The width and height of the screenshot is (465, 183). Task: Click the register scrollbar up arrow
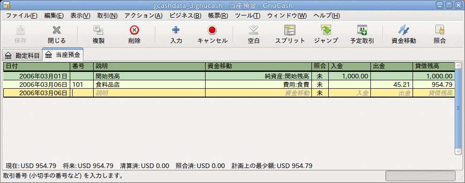[458, 65]
